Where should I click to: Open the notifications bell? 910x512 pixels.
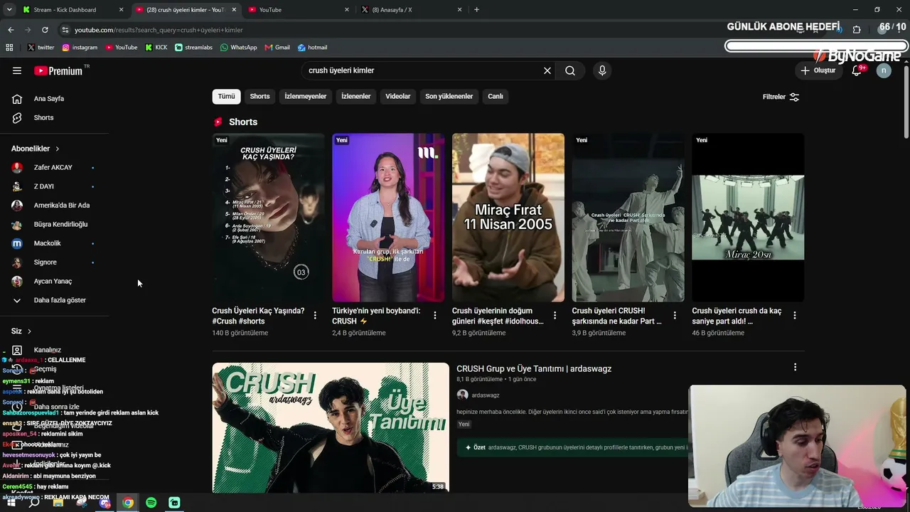(857, 70)
